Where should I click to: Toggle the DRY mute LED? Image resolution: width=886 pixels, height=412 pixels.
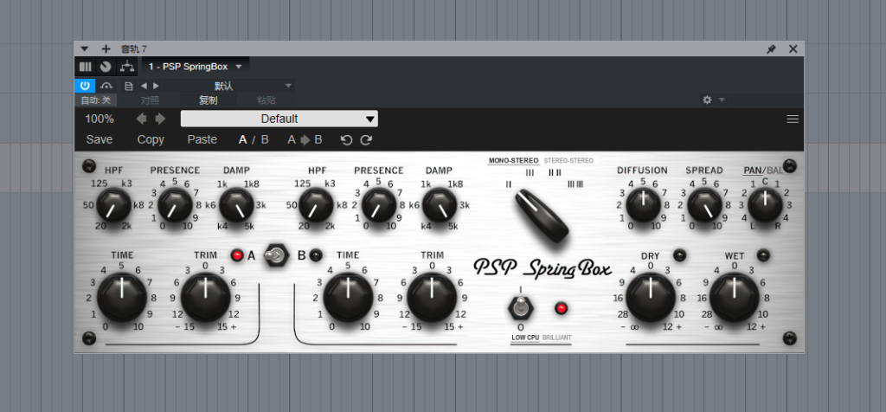[680, 255]
